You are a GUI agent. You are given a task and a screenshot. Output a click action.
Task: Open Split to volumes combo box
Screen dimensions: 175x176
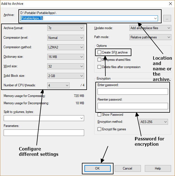[44, 118]
